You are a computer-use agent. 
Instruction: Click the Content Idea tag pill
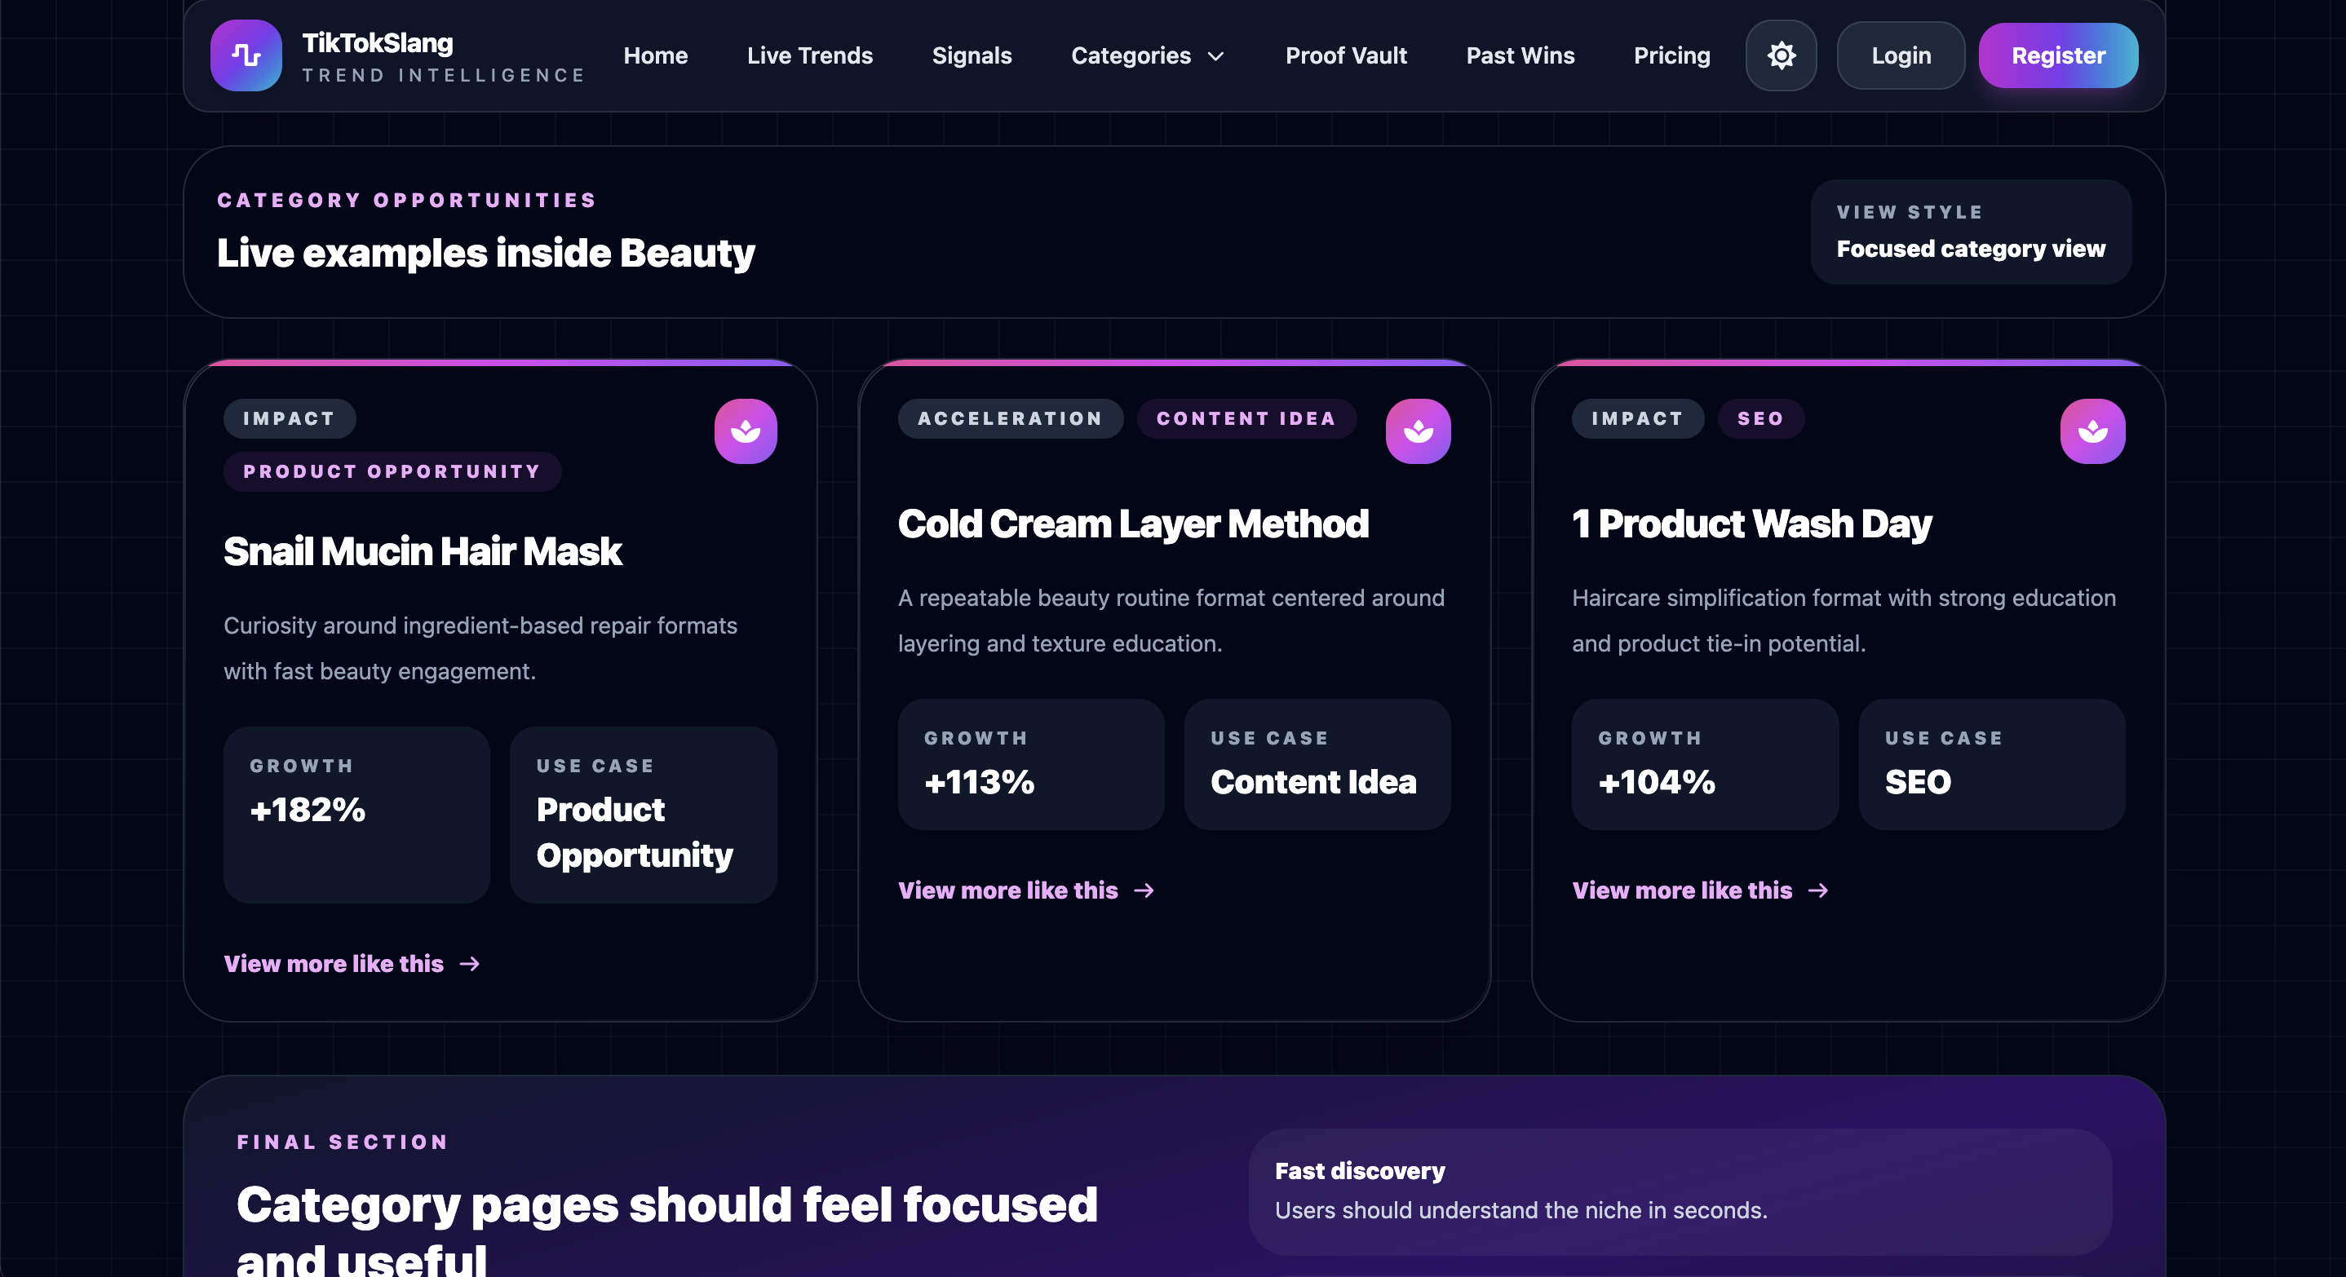point(1245,418)
